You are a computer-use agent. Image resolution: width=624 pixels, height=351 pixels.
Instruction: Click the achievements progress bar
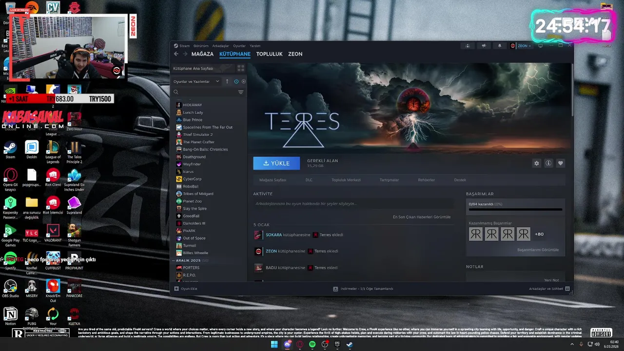(x=515, y=210)
